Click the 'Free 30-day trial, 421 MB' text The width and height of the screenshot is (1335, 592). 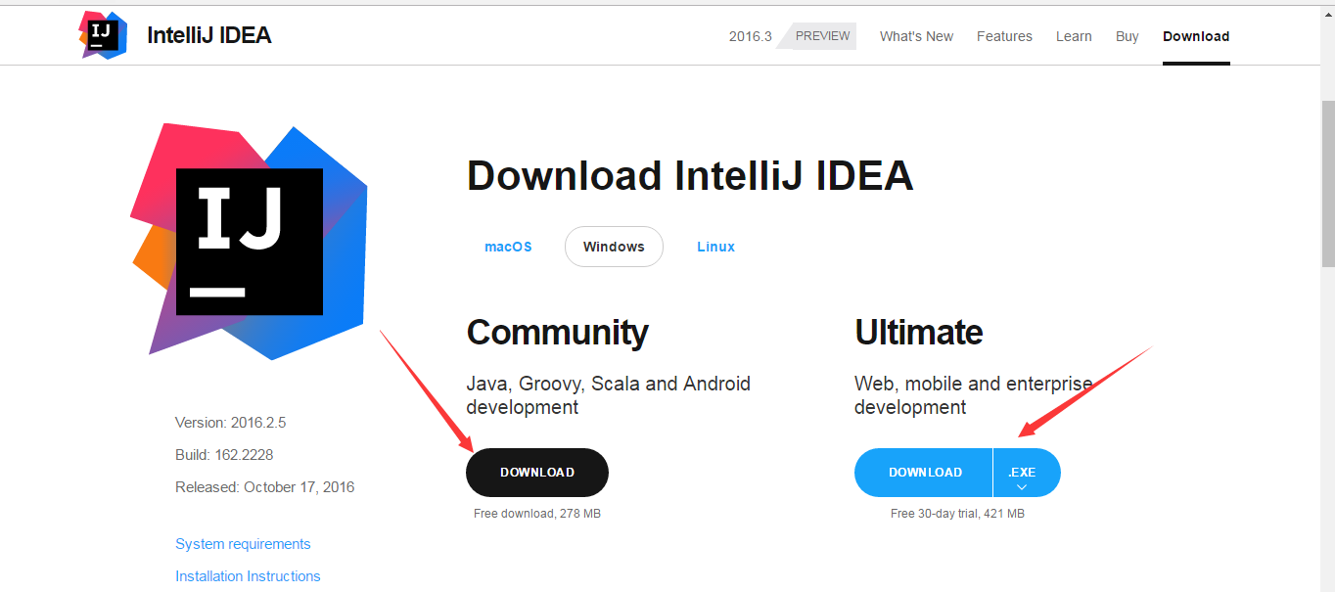point(957,514)
